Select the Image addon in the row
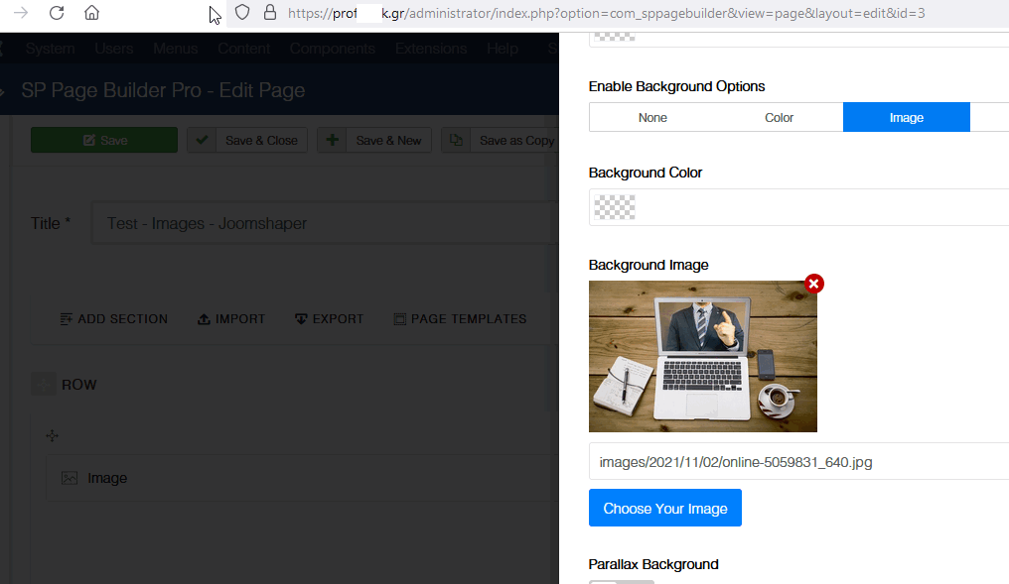This screenshot has width=1009, height=584. (303, 478)
